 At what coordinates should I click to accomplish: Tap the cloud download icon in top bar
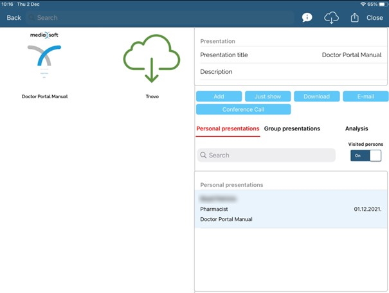pyautogui.click(x=331, y=18)
